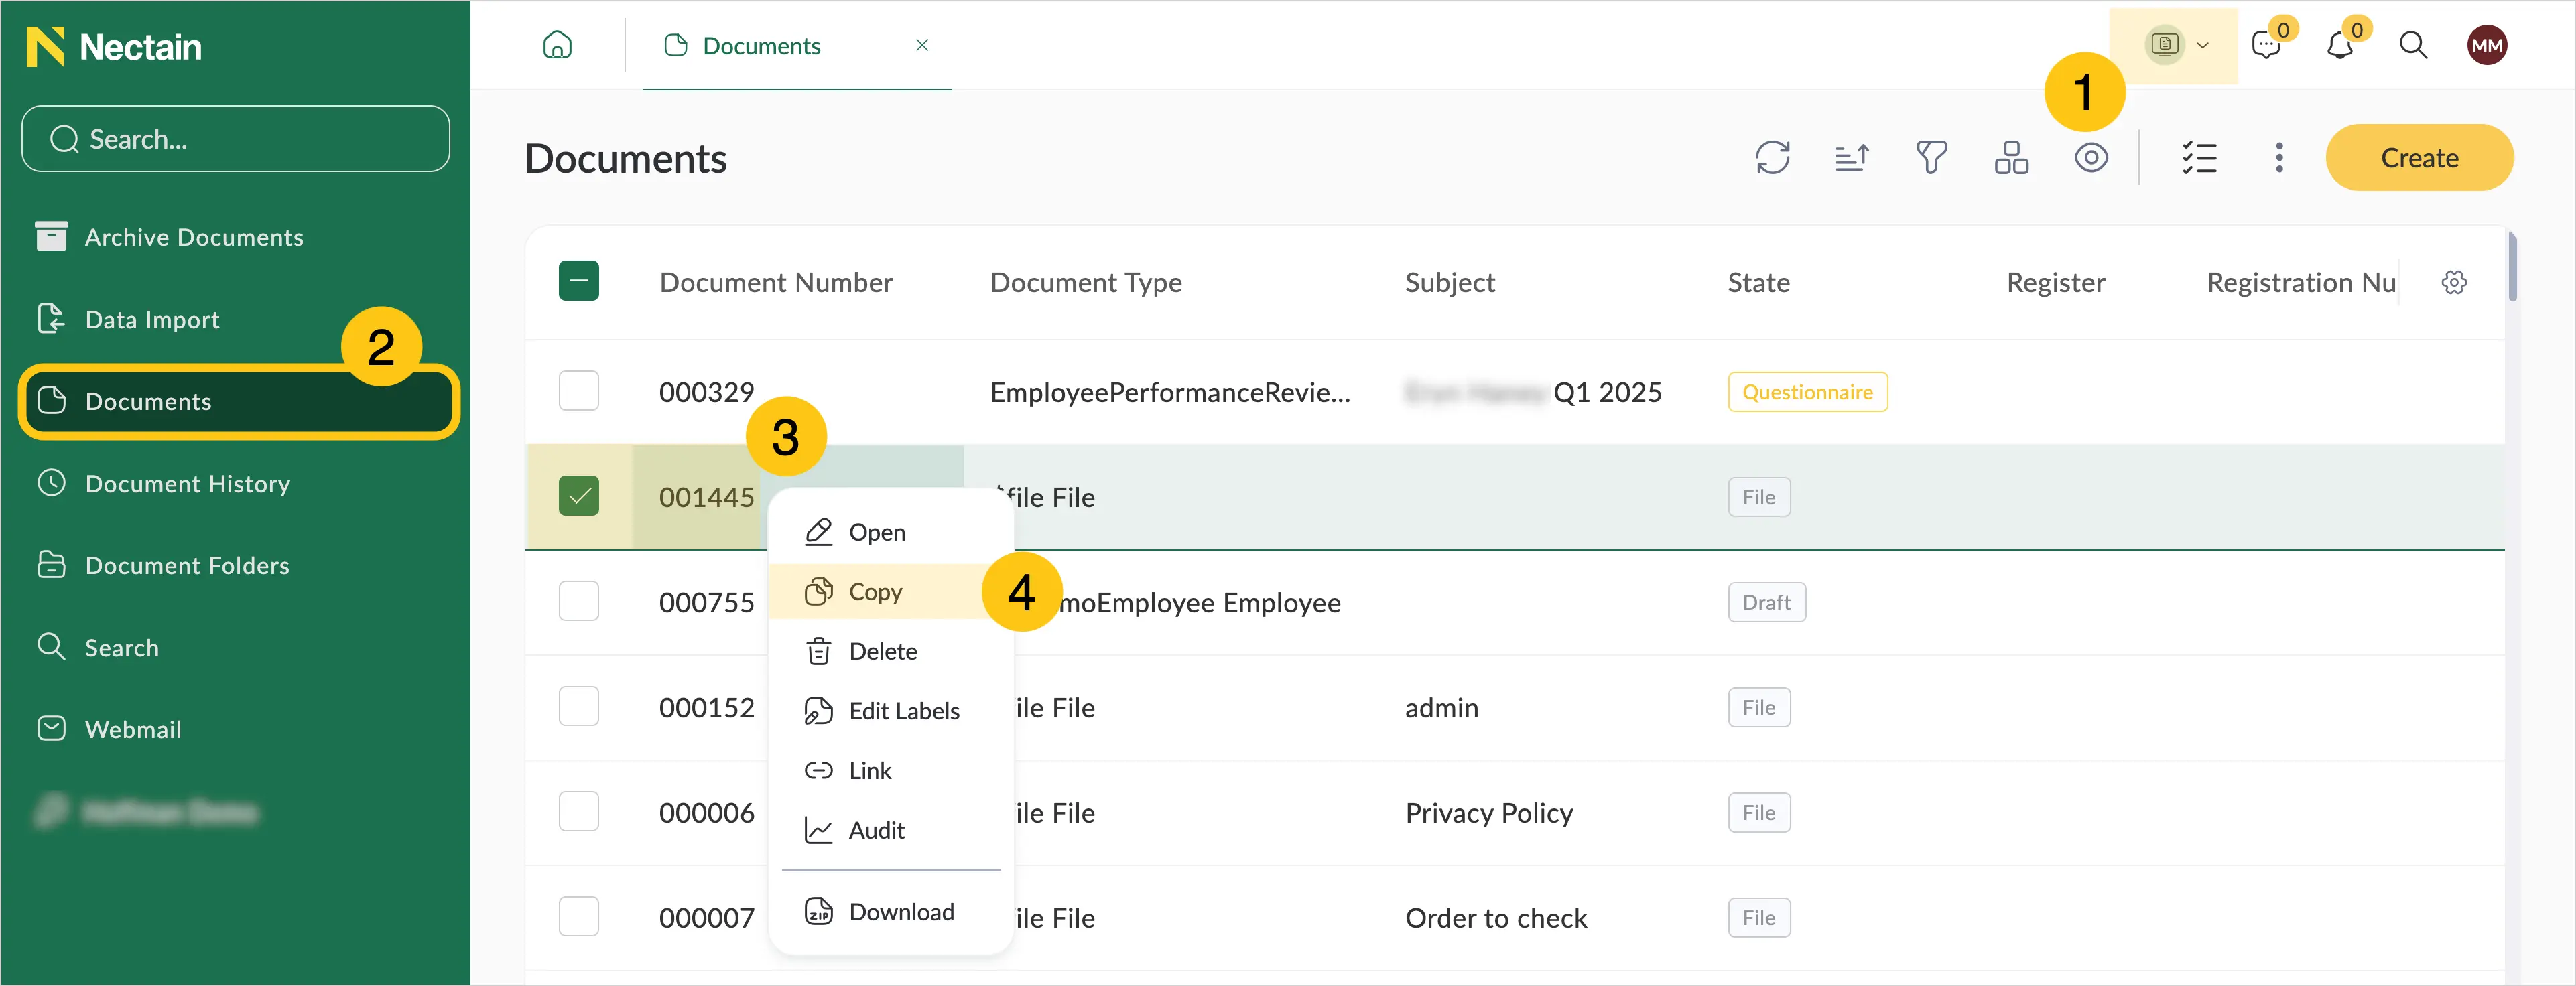The height and width of the screenshot is (986, 2576).
Task: Open the sort order icon
Action: click(1851, 158)
